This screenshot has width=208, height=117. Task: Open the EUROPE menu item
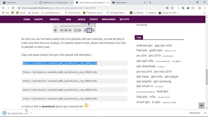(38, 19)
